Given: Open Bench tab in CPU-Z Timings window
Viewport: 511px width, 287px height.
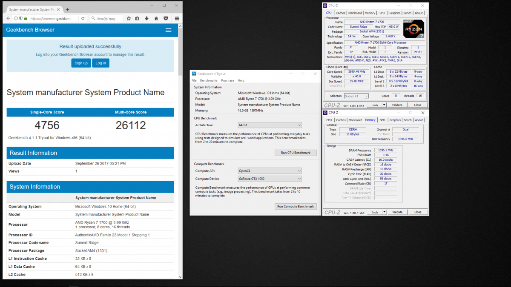Looking at the screenshot, I should pos(408,120).
